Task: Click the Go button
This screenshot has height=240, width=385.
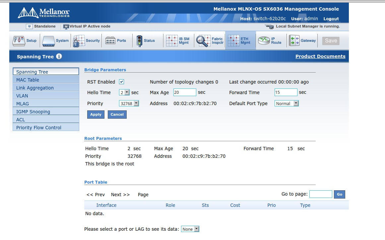Action: pyautogui.click(x=340, y=194)
